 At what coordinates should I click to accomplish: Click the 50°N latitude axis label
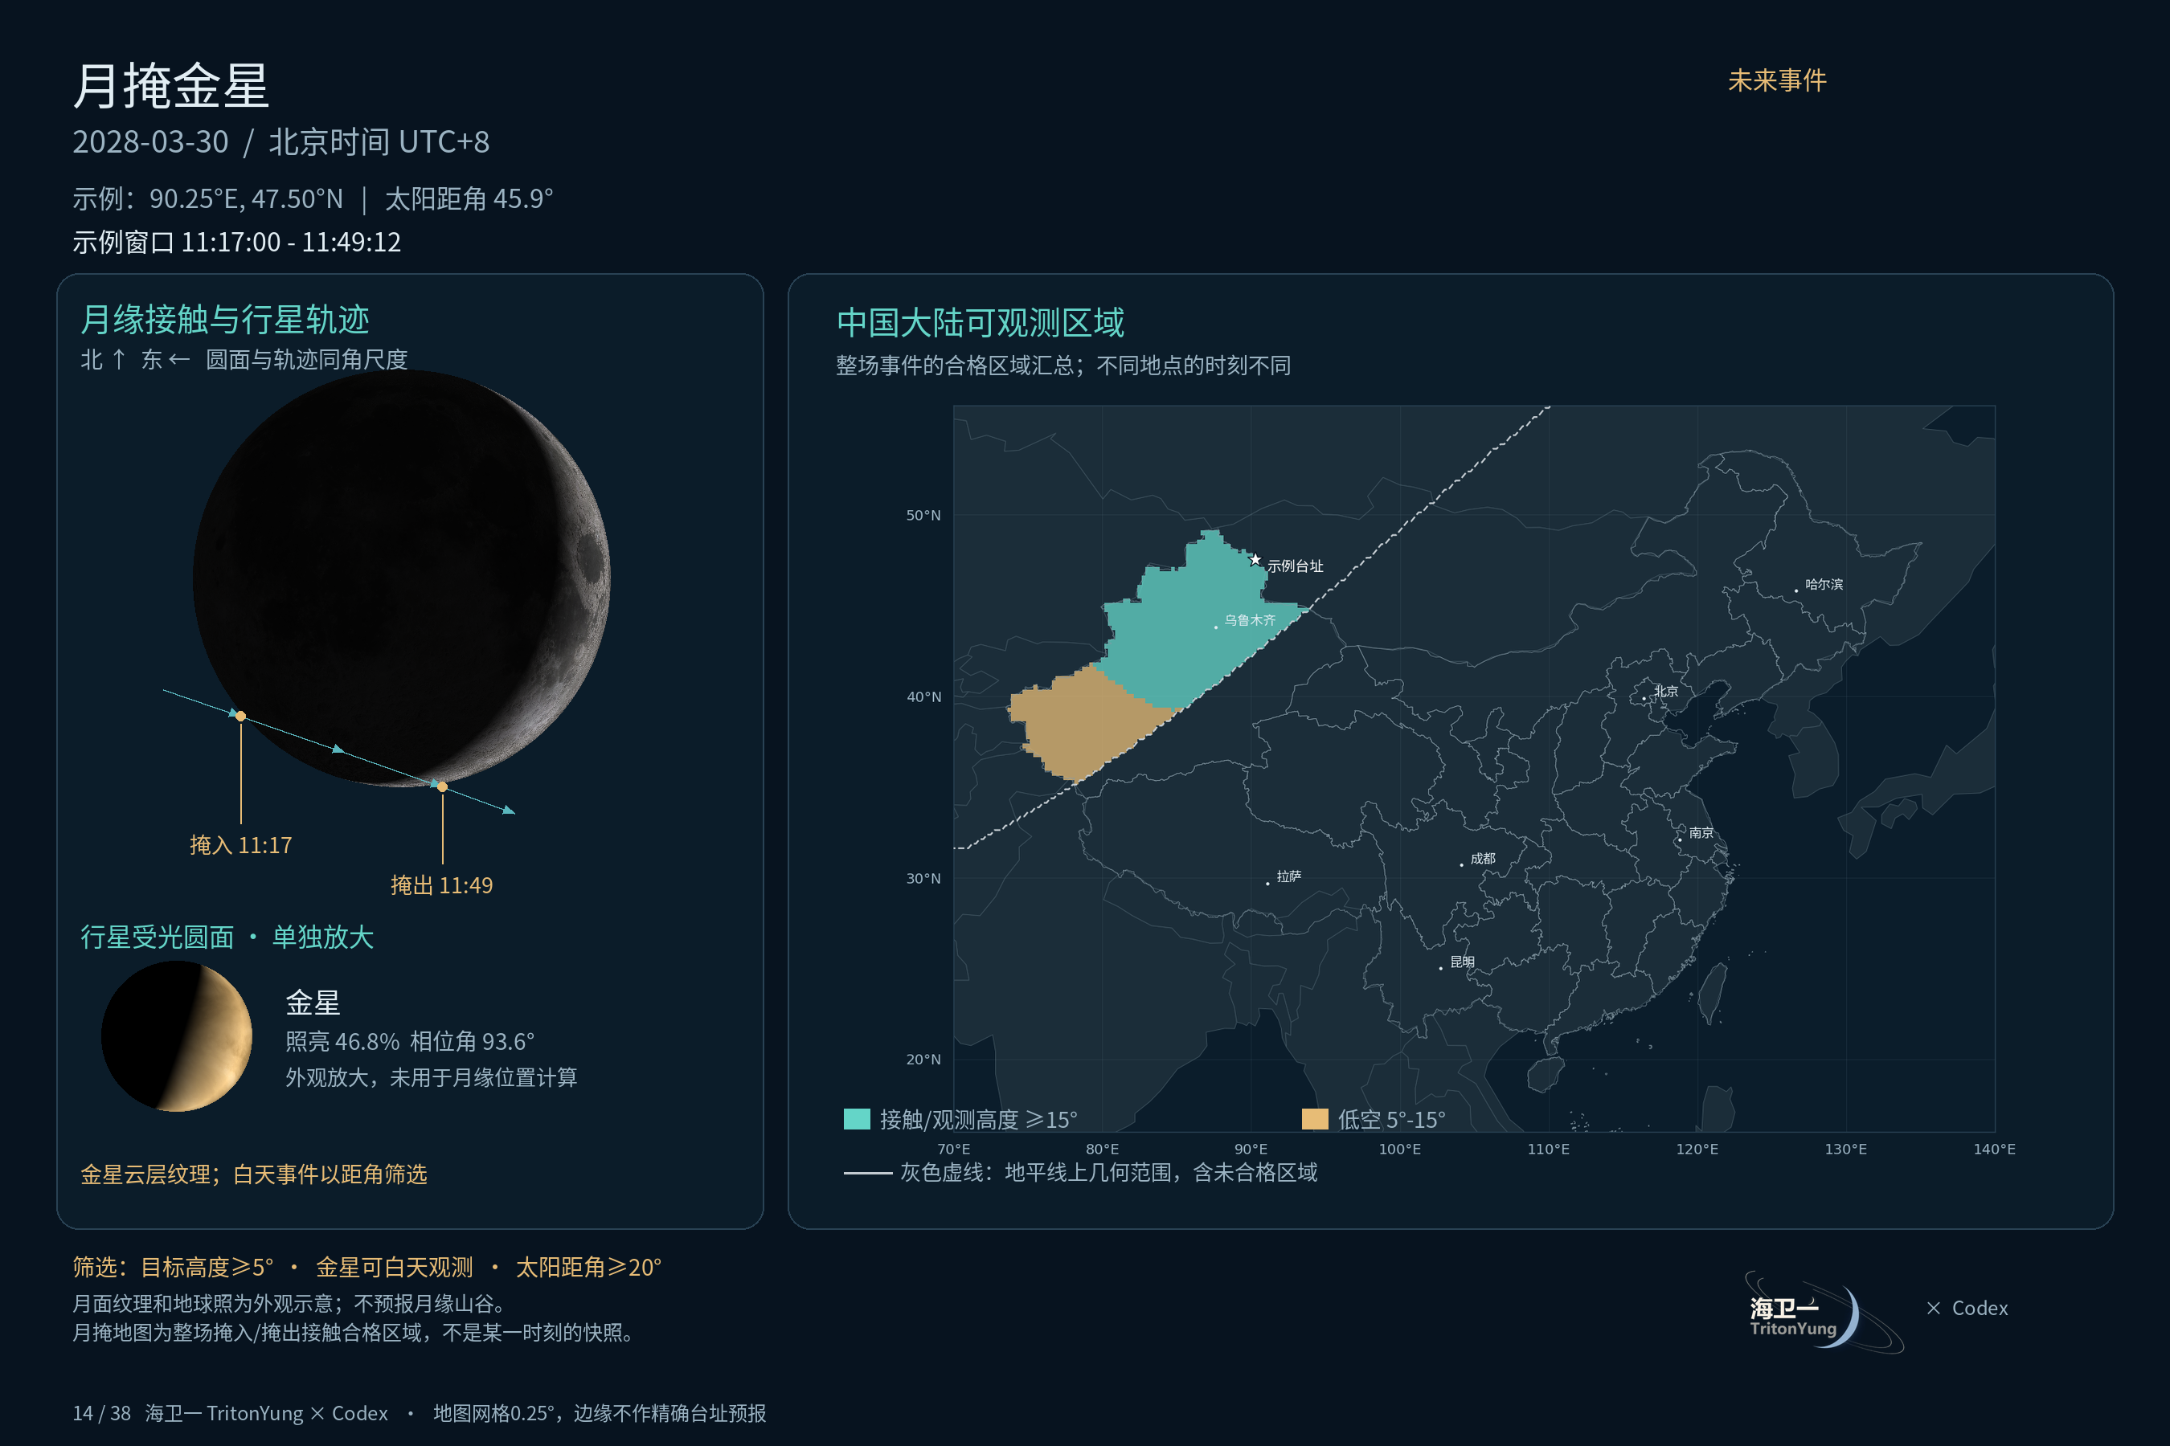[923, 516]
